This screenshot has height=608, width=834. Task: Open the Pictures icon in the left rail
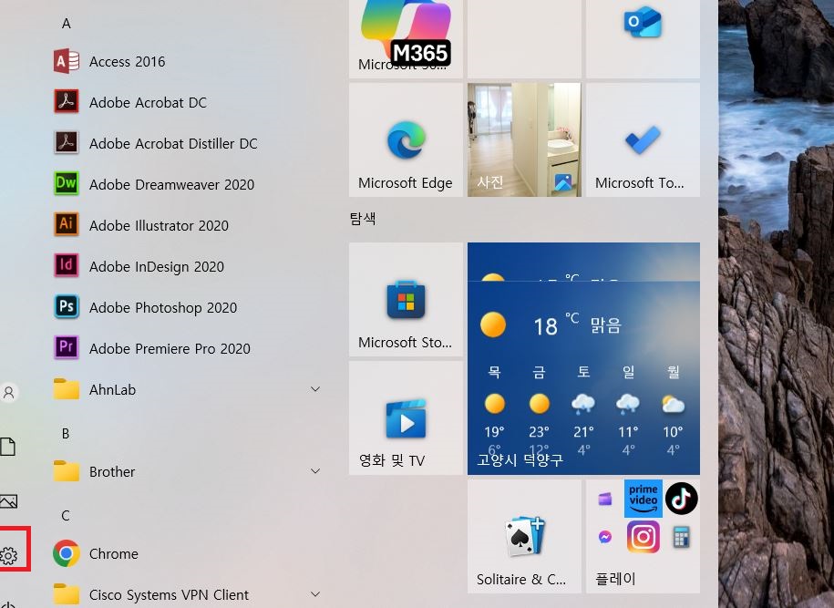pos(9,501)
